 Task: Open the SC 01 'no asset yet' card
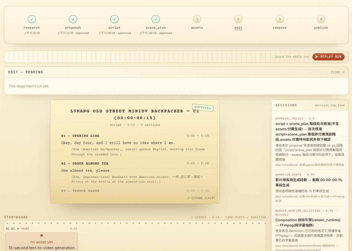[x=41, y=242]
